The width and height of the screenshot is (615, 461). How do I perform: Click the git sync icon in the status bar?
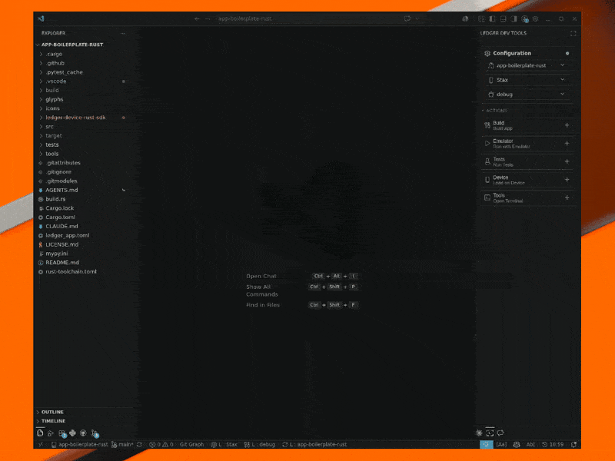click(139, 444)
